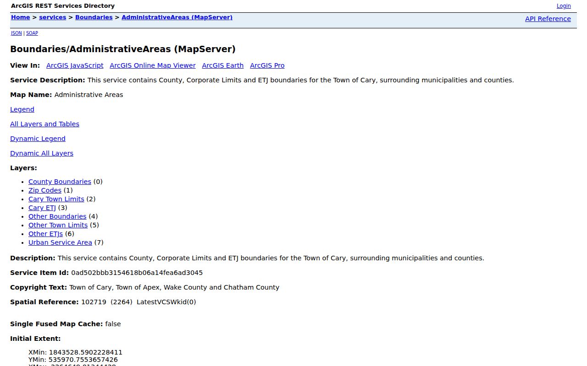This screenshot has width=587, height=366.
Task: Open Cary Town Limits layer
Action: click(x=56, y=199)
